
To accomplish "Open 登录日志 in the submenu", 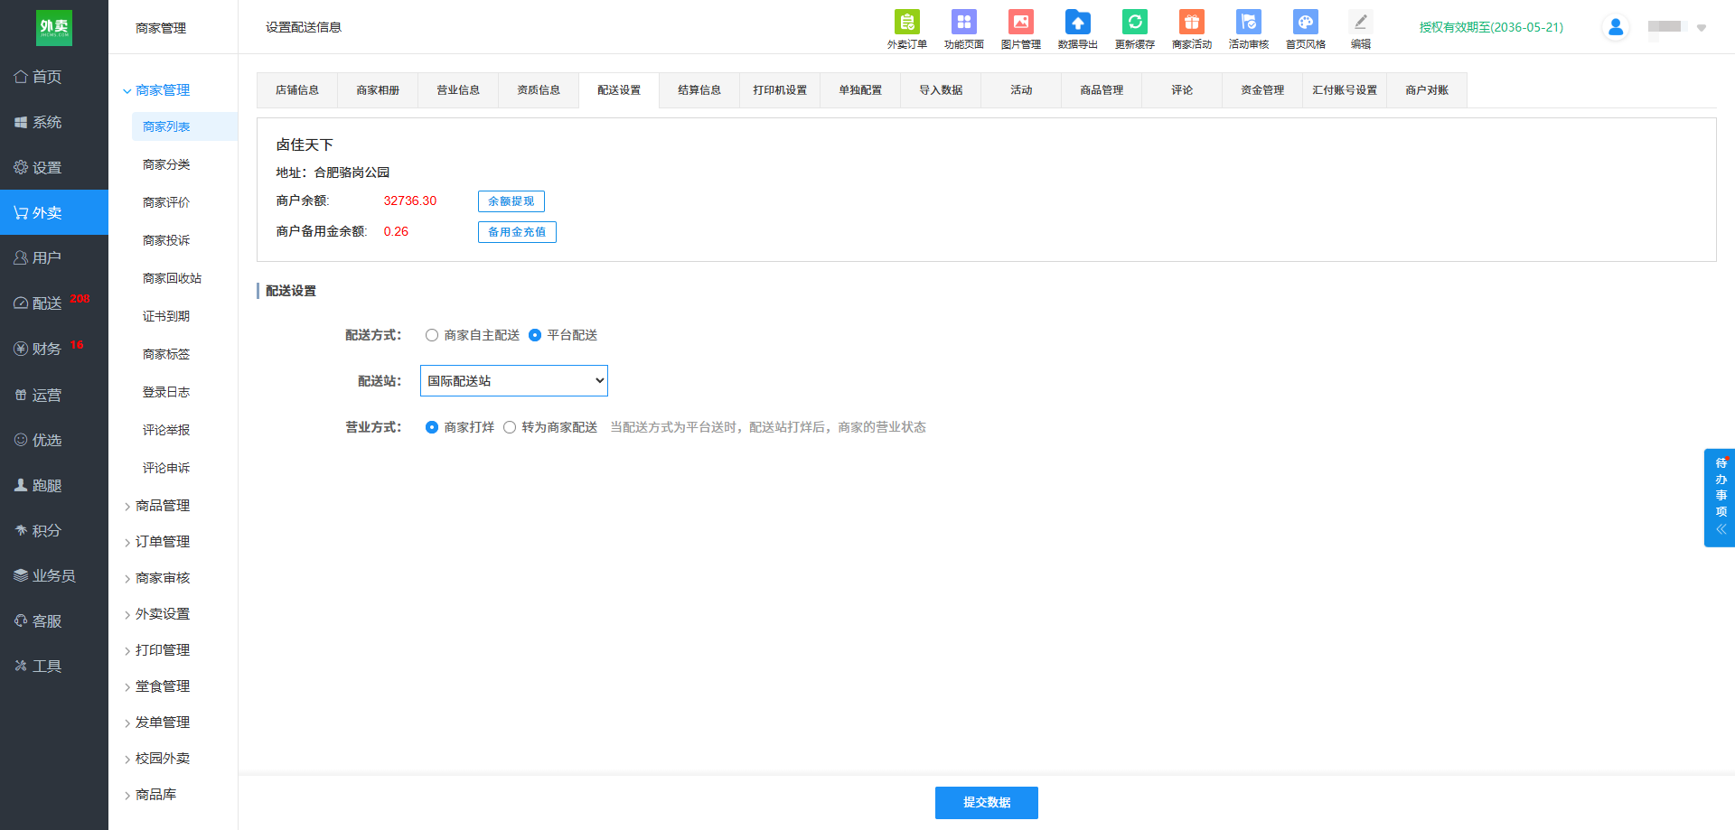I will 166,392.
